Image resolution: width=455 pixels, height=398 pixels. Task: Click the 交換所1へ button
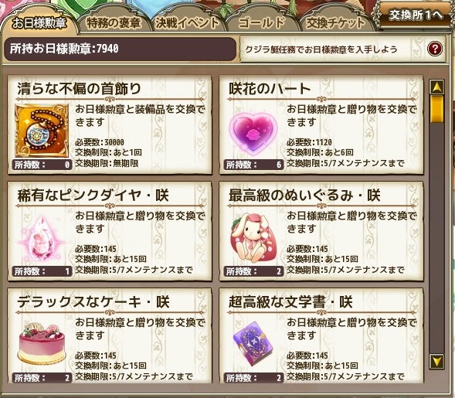pyautogui.click(x=416, y=15)
